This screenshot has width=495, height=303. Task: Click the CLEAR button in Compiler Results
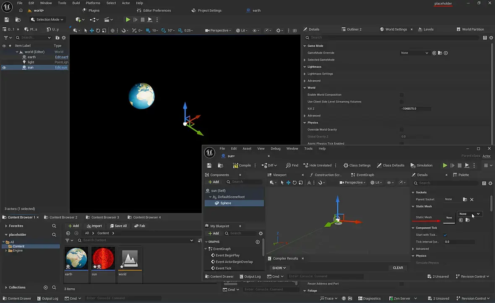[398, 268]
